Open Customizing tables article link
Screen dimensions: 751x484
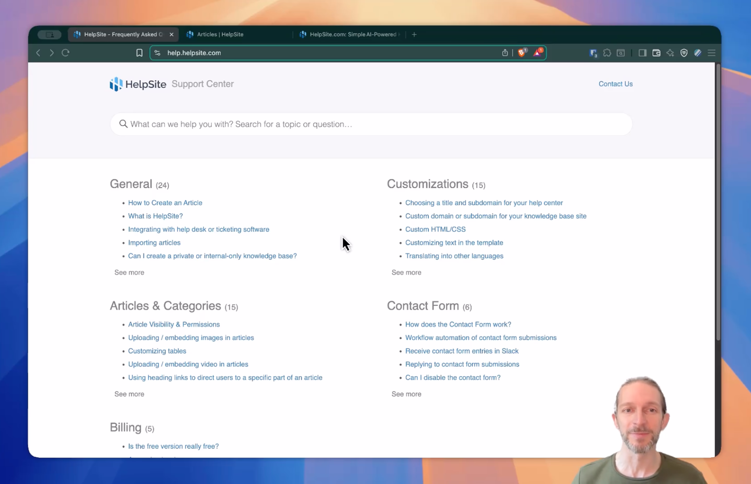click(157, 351)
